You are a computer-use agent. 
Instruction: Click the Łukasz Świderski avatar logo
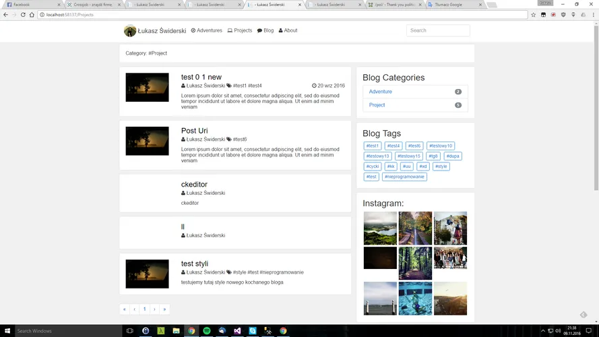coord(130,30)
